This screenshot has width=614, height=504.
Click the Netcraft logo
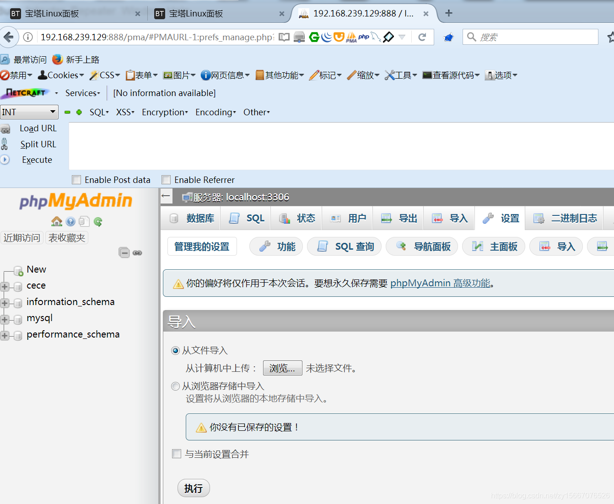point(26,93)
